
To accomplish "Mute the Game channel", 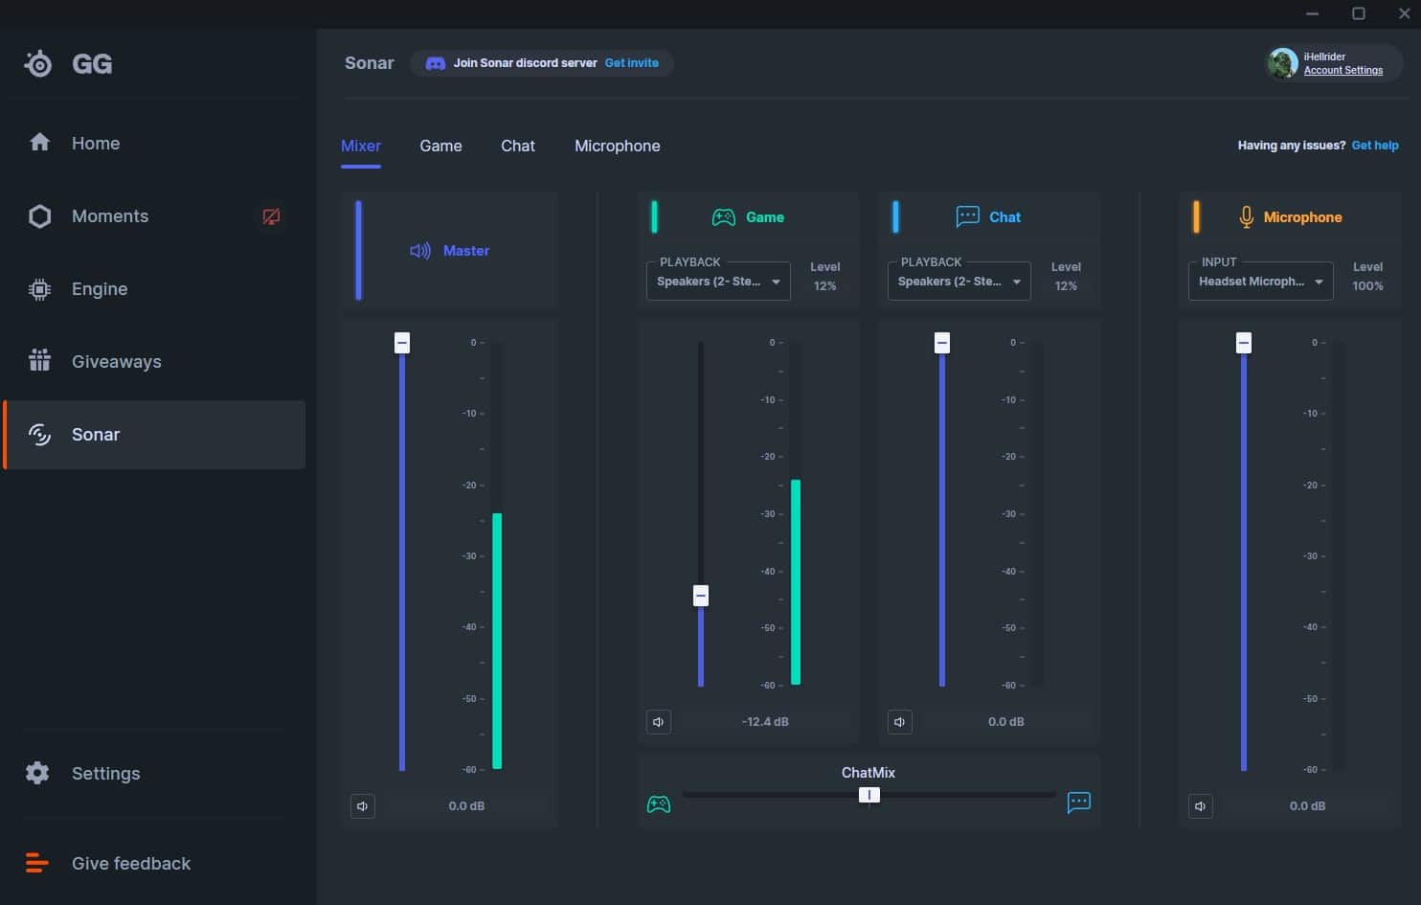I will (x=659, y=722).
